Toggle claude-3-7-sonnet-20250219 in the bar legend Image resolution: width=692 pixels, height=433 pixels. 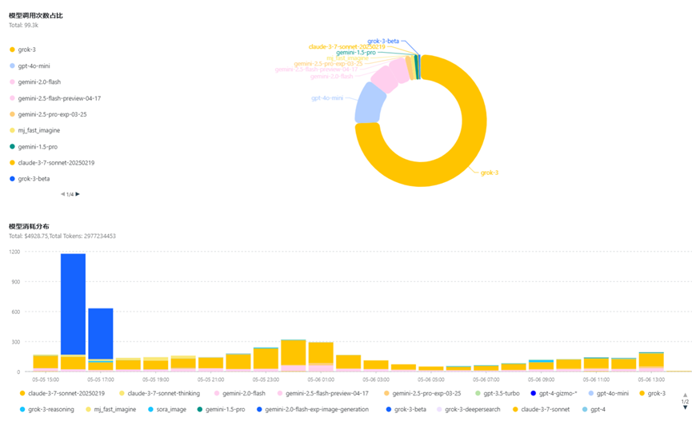(62, 393)
